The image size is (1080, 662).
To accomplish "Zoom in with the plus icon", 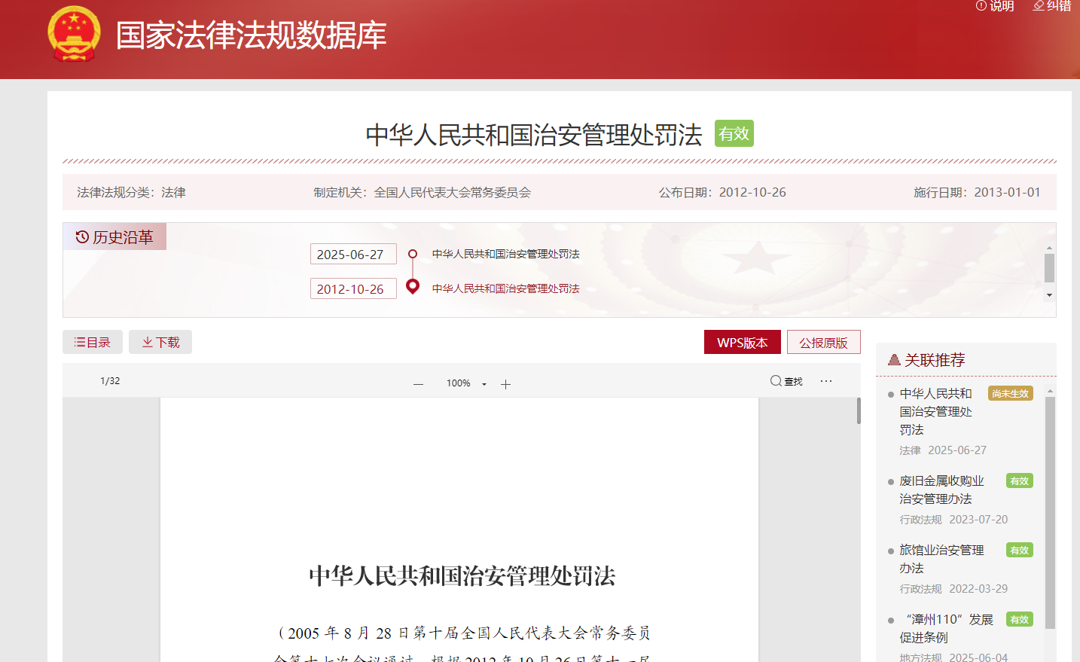I will (x=505, y=384).
